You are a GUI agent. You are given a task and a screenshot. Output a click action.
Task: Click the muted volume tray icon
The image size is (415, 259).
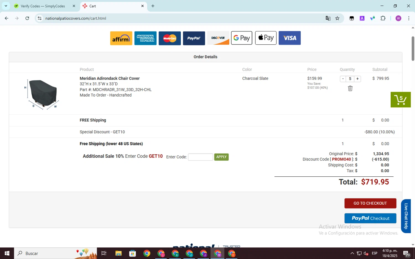(366, 253)
